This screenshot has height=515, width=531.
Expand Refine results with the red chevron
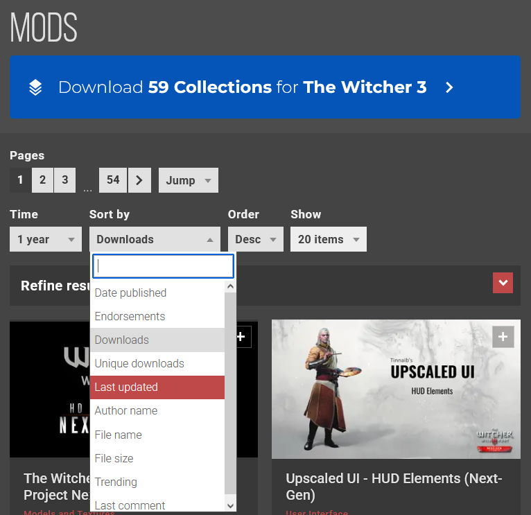coord(503,283)
